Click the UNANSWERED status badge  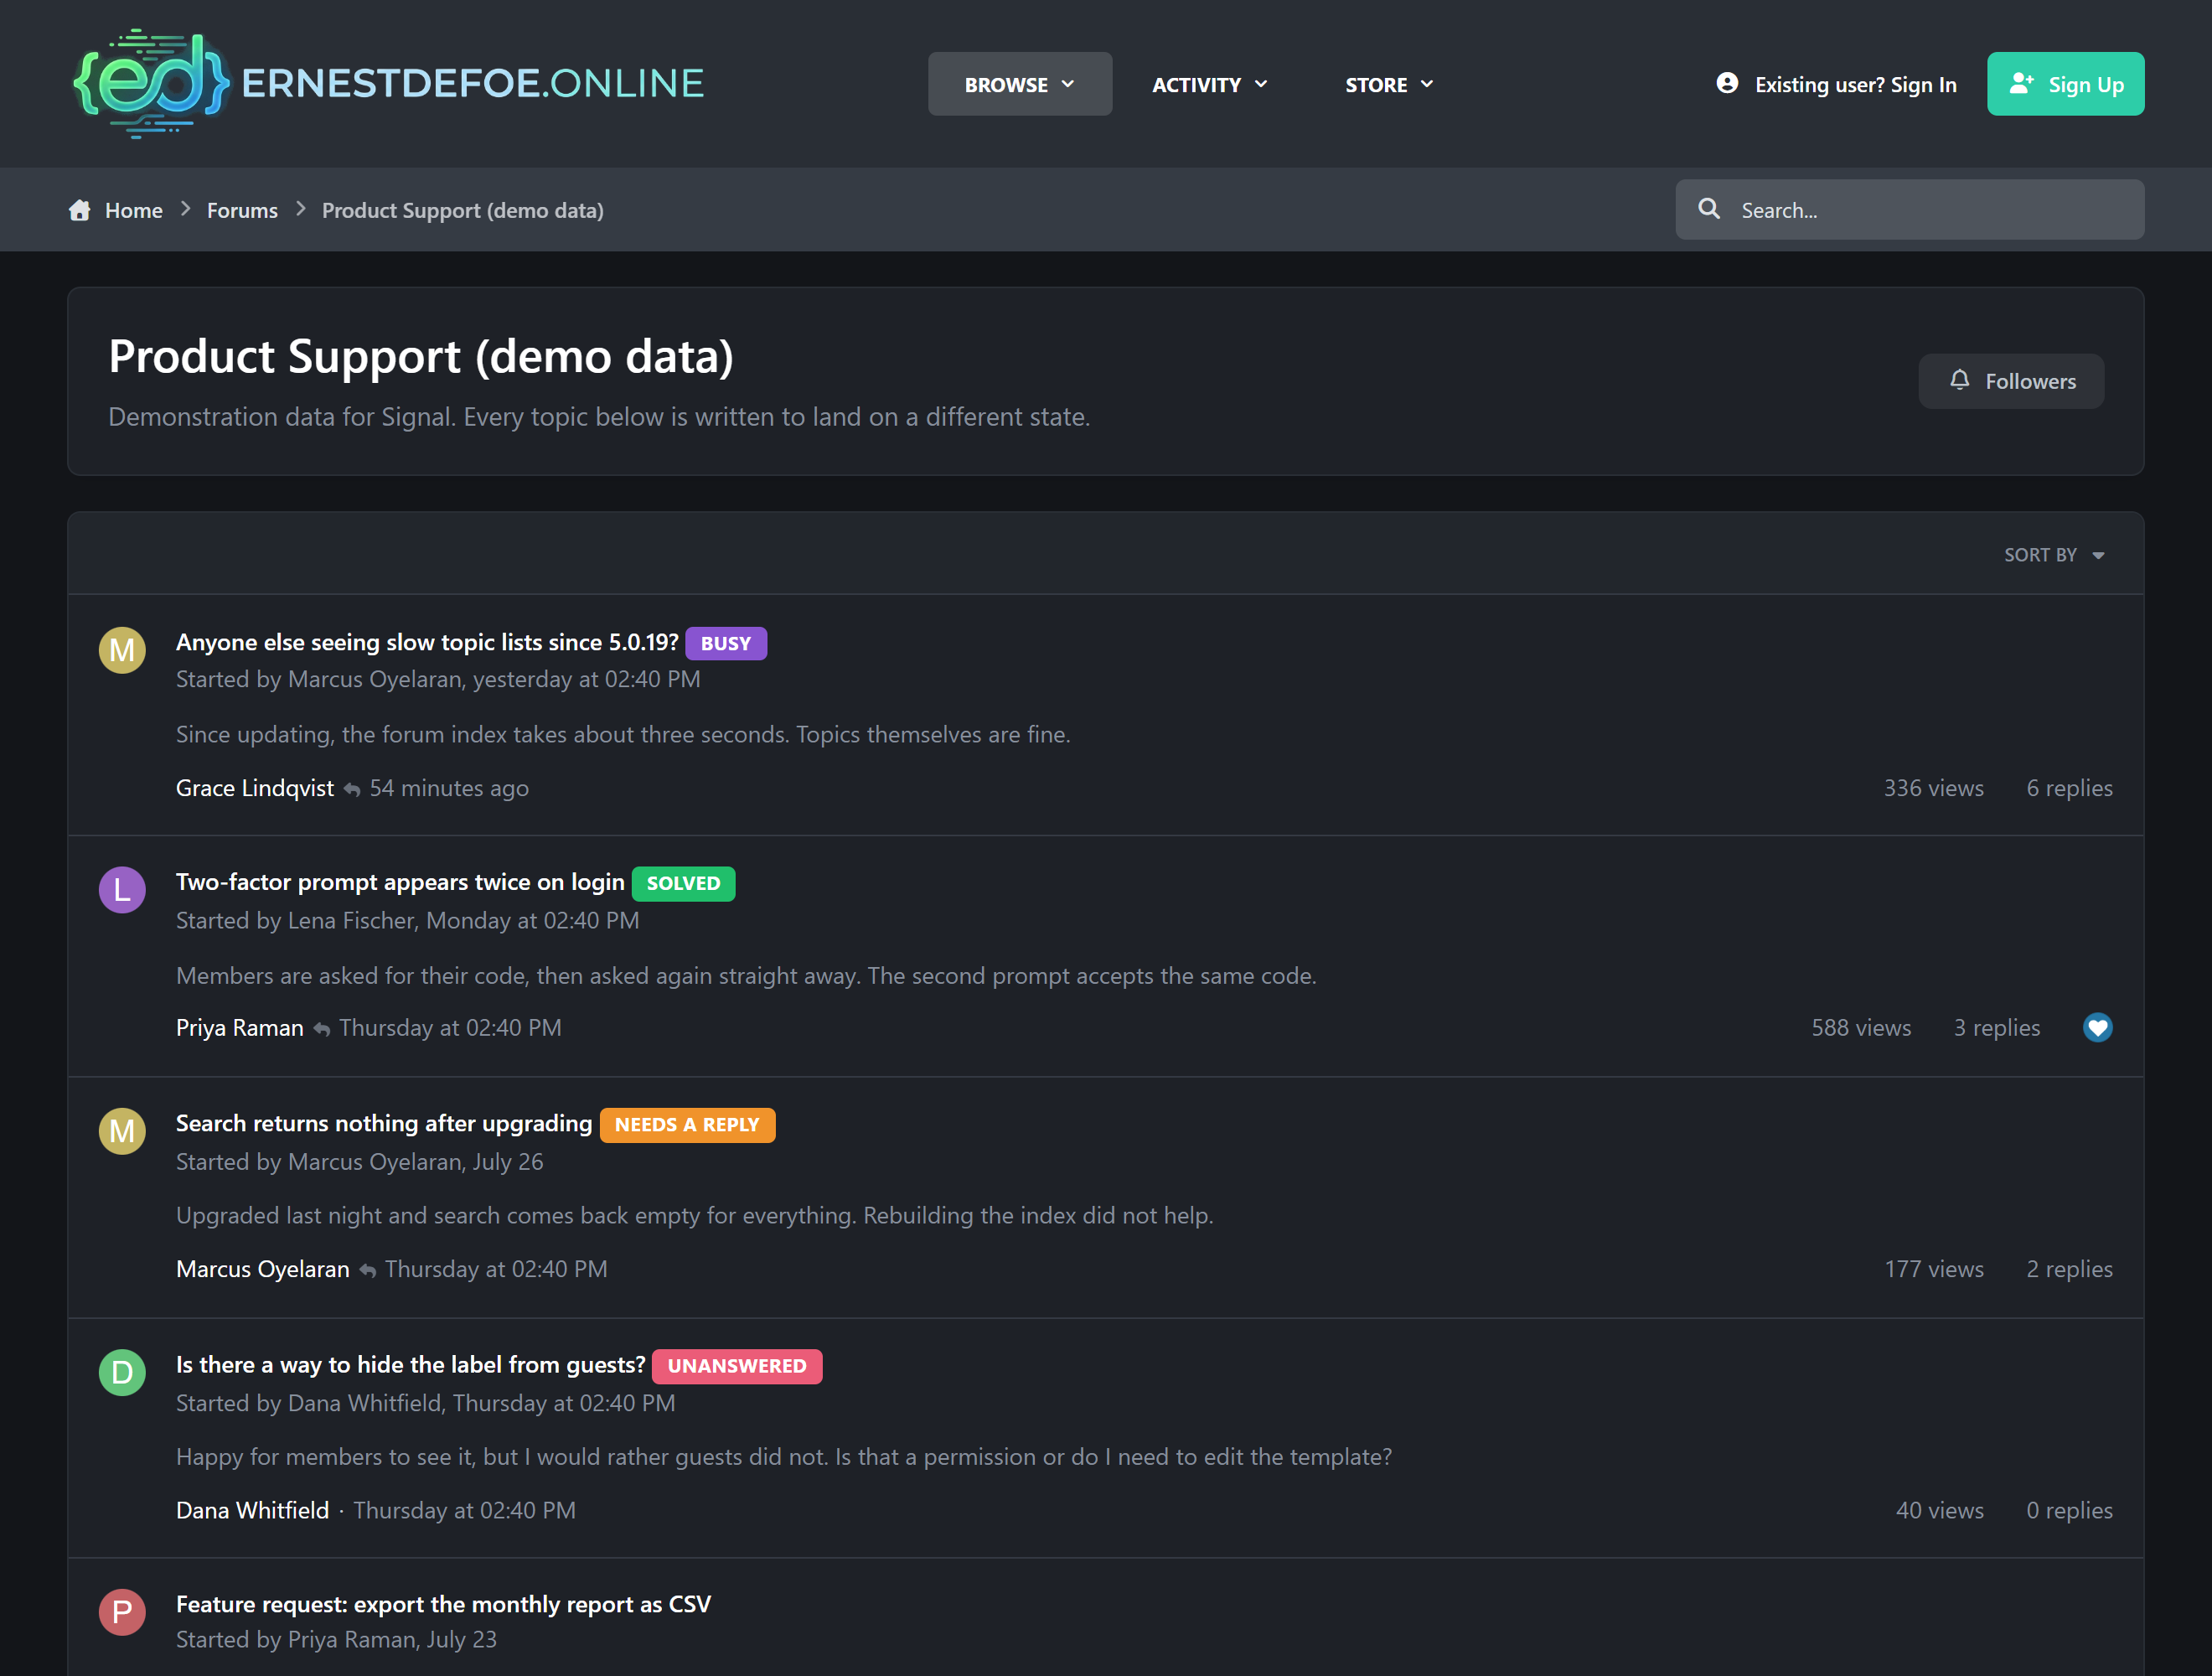pyautogui.click(x=737, y=1366)
